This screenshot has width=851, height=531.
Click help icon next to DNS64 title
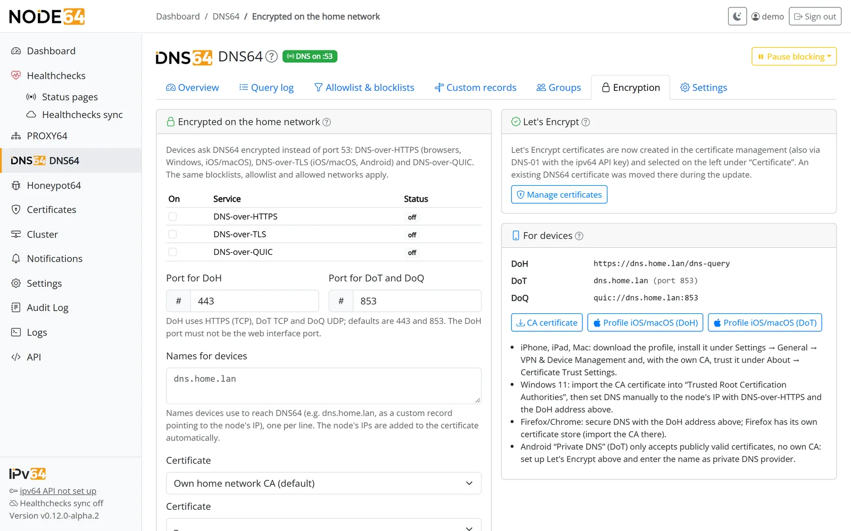pos(271,56)
